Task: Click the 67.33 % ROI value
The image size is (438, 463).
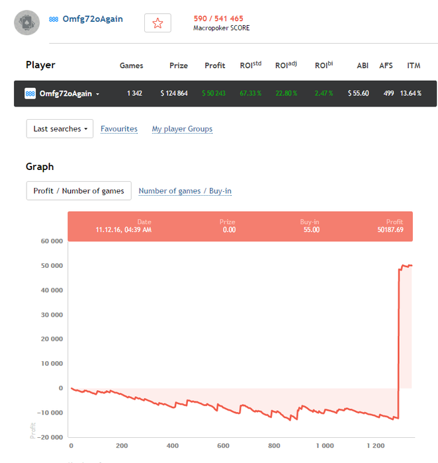Action: (251, 93)
